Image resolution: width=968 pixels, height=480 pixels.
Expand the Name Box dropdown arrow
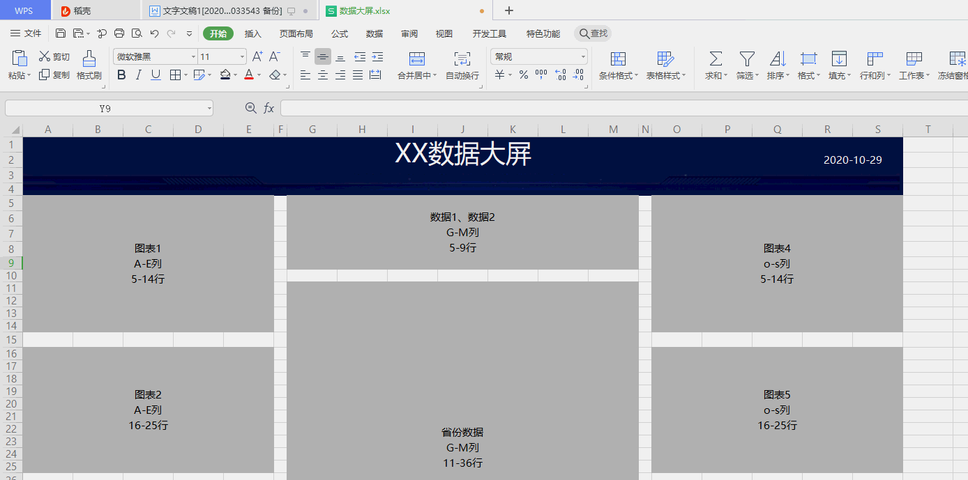(209, 109)
